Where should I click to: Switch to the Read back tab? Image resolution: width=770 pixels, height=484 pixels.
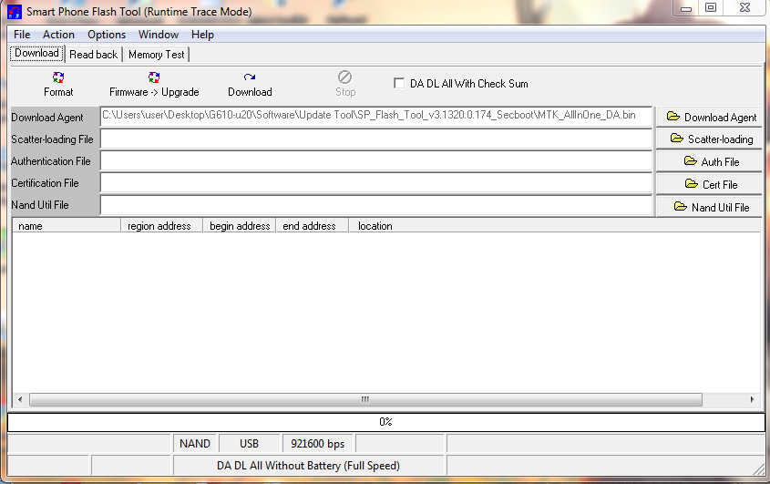click(93, 55)
